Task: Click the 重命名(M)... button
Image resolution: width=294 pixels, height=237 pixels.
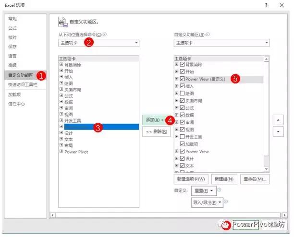Action: click(x=255, y=179)
